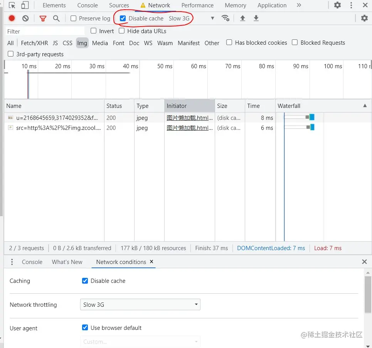
Task: Check Blocked Requests option
Action: (295, 42)
